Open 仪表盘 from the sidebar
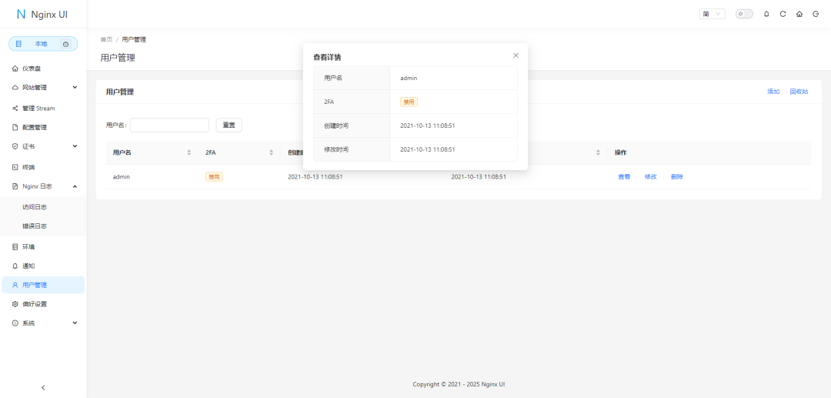Screen dimensions: 831x398 click(x=32, y=69)
